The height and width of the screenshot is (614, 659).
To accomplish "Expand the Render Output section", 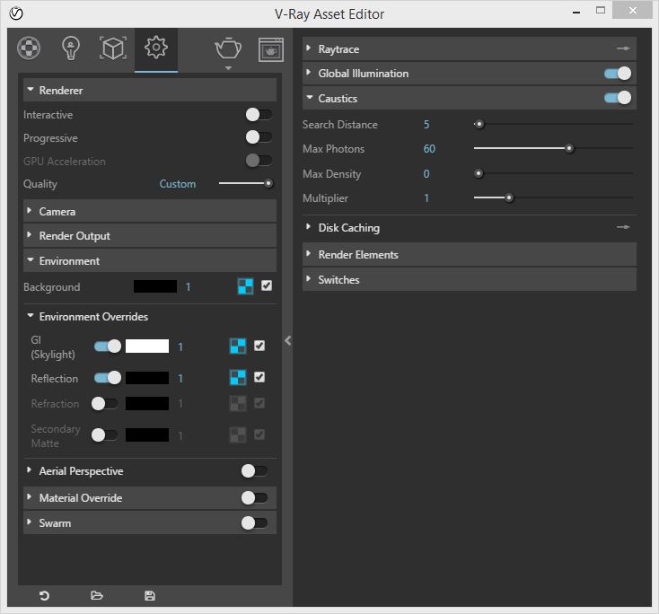I will (150, 236).
